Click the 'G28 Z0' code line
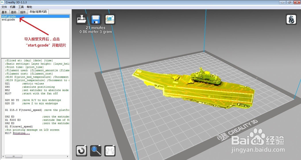This screenshot has height=160, width=301. (x=31, y=103)
